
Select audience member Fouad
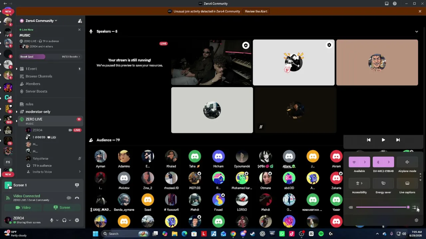218,200
